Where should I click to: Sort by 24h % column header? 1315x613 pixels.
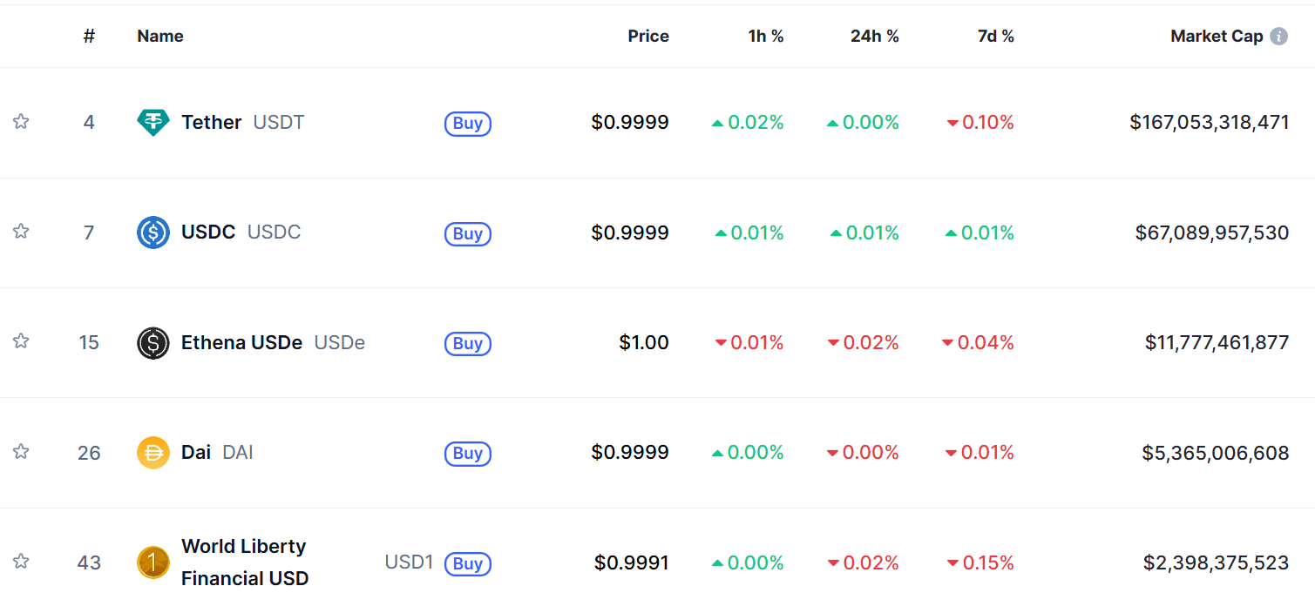(x=874, y=37)
